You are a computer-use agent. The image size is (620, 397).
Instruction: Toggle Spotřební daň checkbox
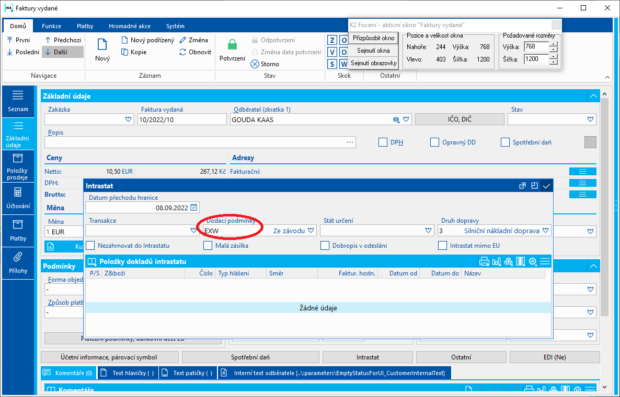point(505,142)
